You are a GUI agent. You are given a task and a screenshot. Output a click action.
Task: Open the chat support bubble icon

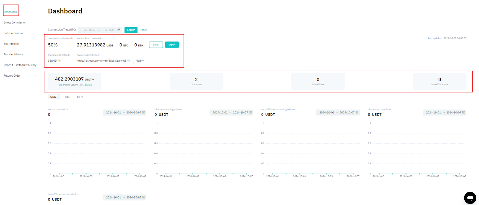click(x=470, y=198)
